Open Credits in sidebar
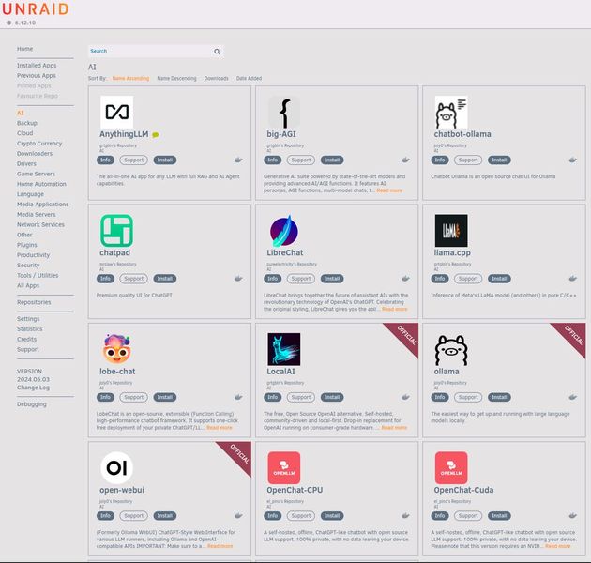 point(27,340)
